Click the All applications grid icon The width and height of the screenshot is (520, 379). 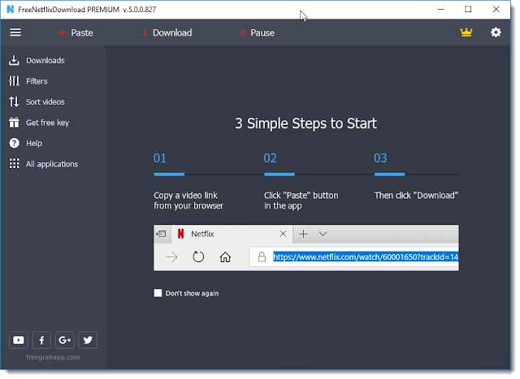[x=14, y=164]
